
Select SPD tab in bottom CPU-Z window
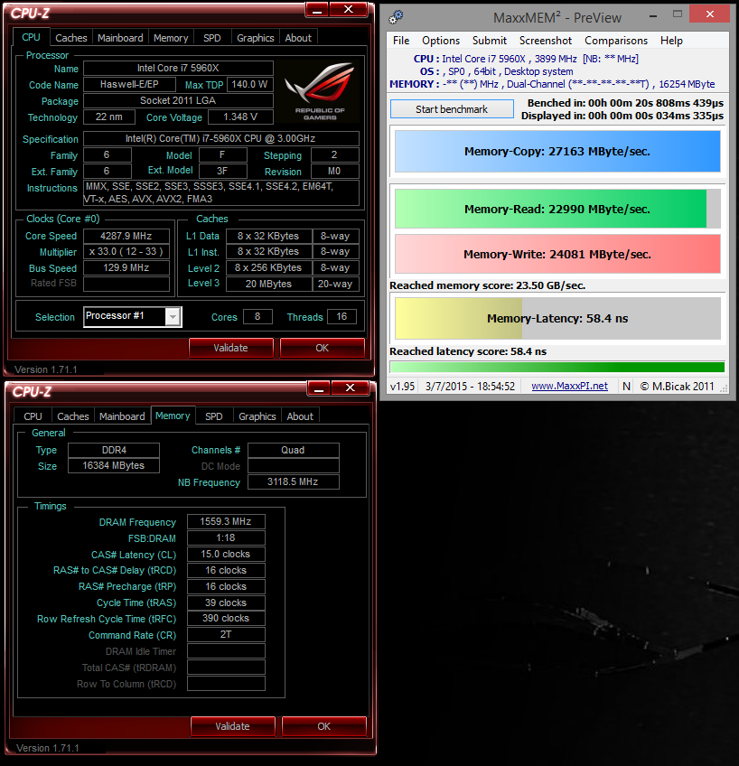(214, 416)
